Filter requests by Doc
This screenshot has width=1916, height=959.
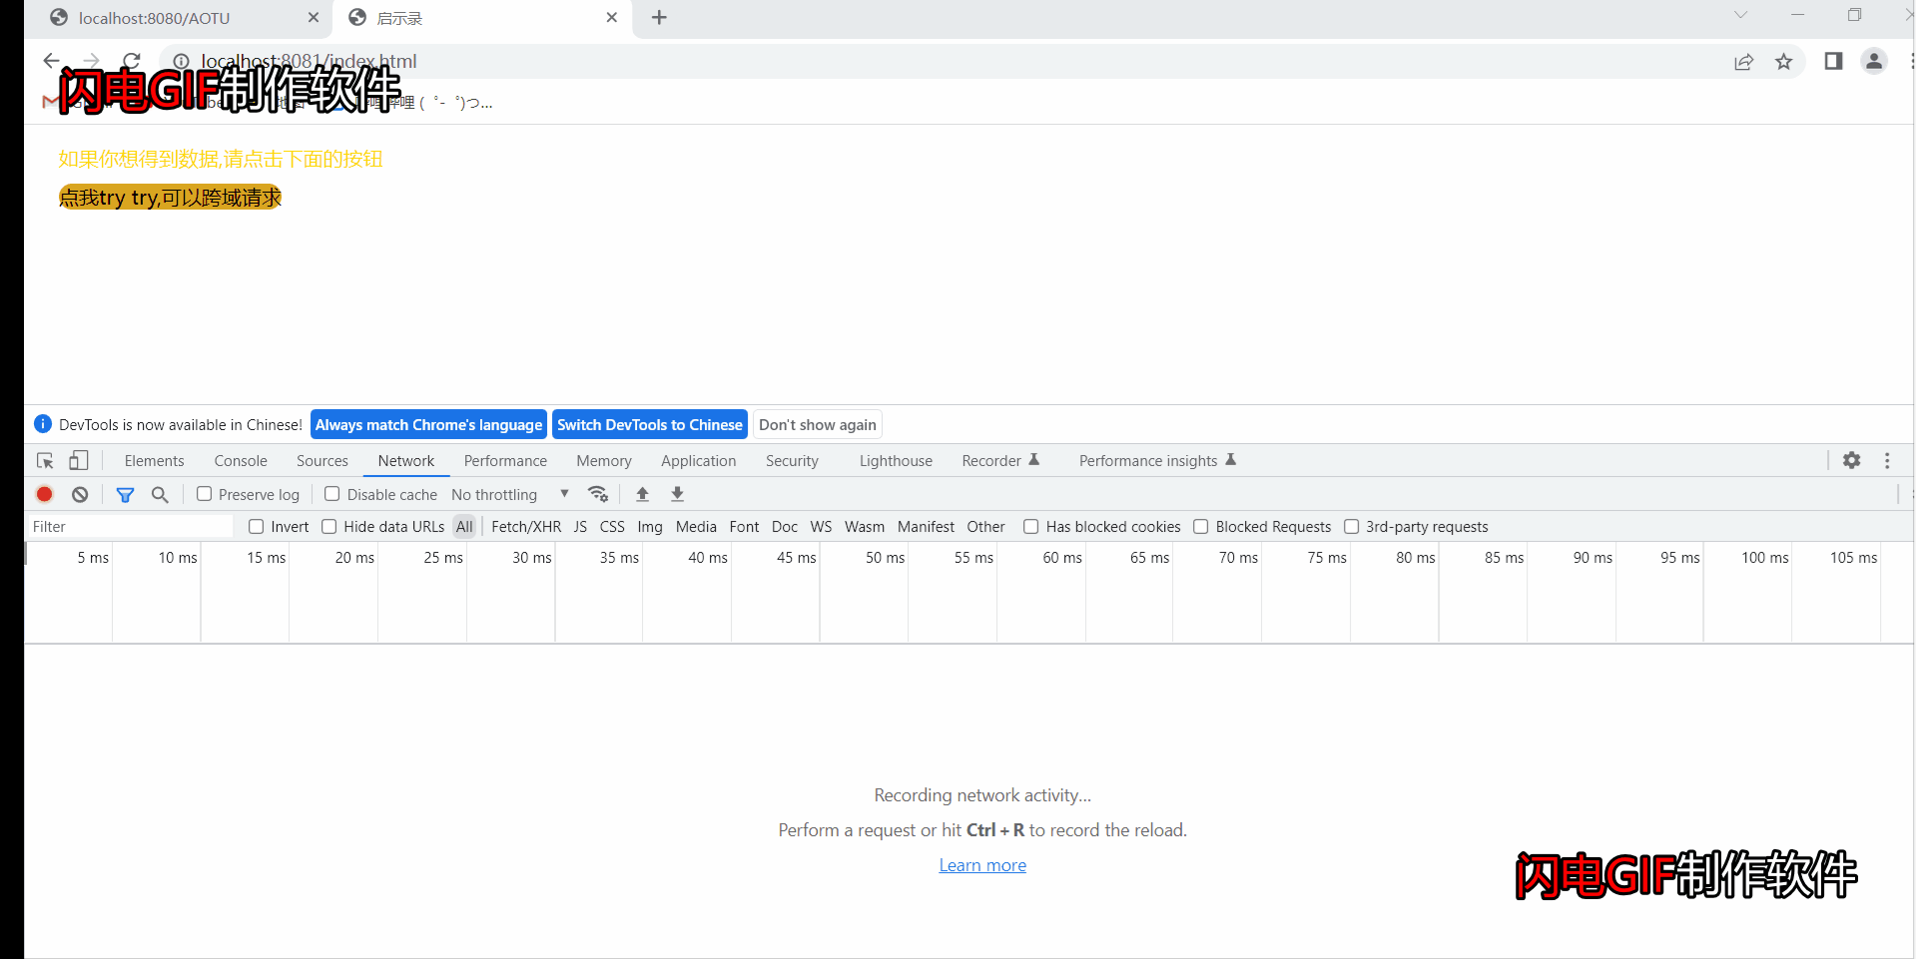[785, 526]
